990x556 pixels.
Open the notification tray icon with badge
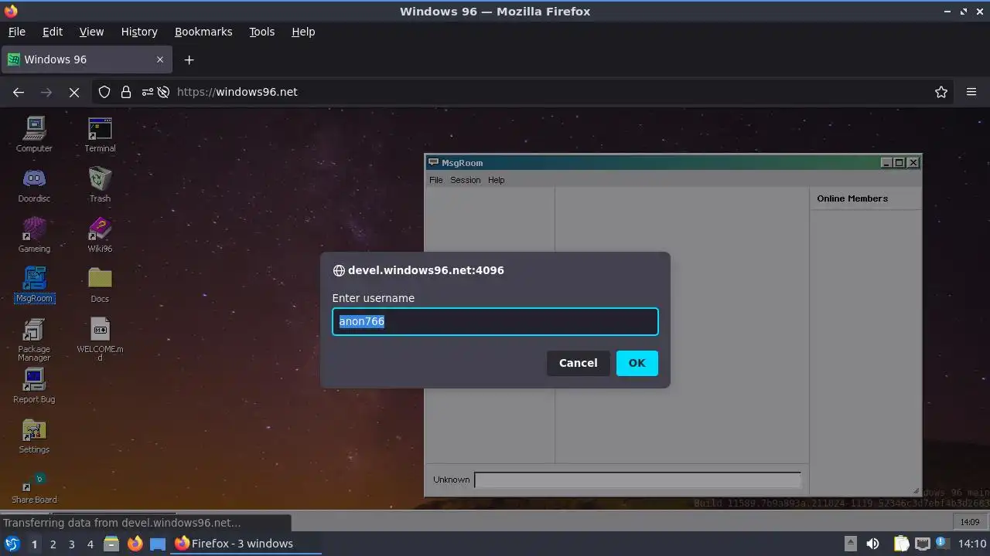click(942, 544)
